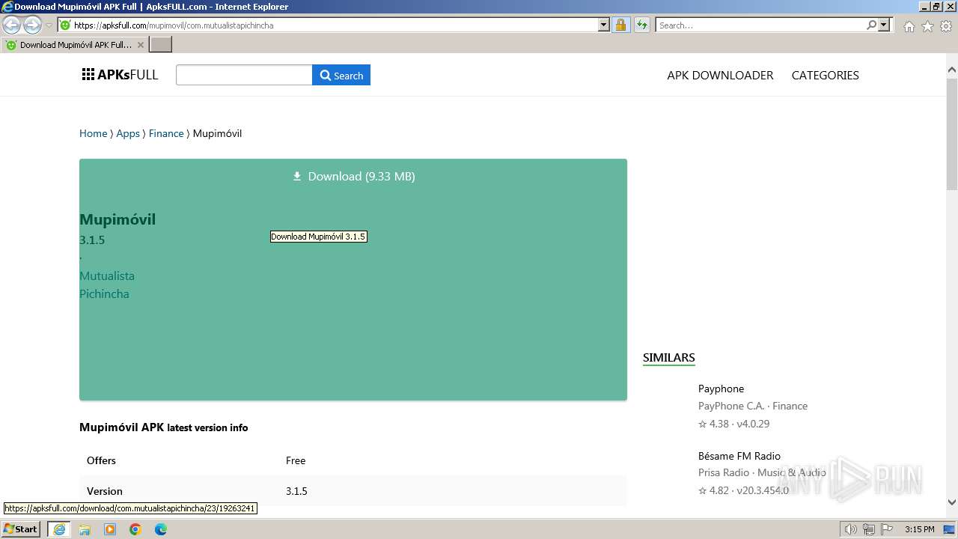Open the Payphone similar app
Screen dimensions: 958x539
click(721, 389)
